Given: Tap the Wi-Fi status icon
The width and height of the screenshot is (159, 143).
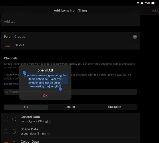Looking at the screenshot, I should coord(138,3).
